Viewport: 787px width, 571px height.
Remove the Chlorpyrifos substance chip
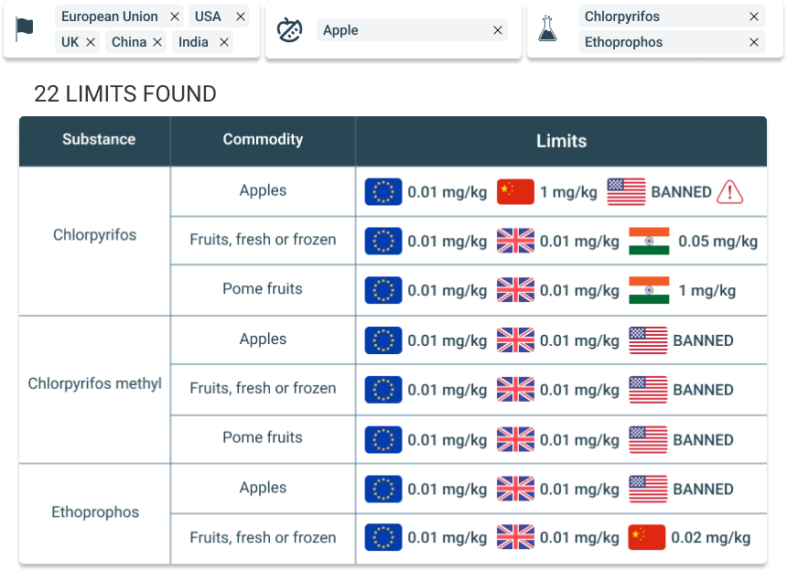pos(752,16)
